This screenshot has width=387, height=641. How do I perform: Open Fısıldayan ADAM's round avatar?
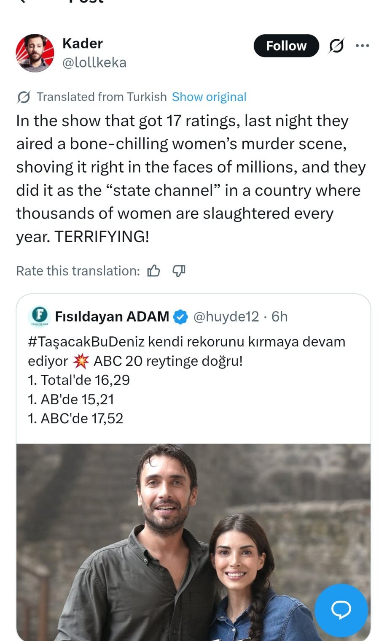click(40, 316)
